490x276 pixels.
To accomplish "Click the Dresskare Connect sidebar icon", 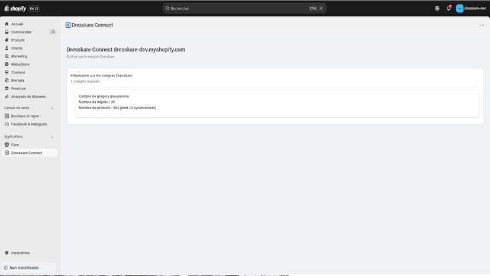I will (7, 153).
